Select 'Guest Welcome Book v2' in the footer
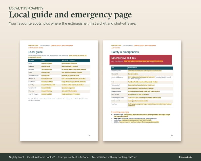 click(x=41, y=157)
